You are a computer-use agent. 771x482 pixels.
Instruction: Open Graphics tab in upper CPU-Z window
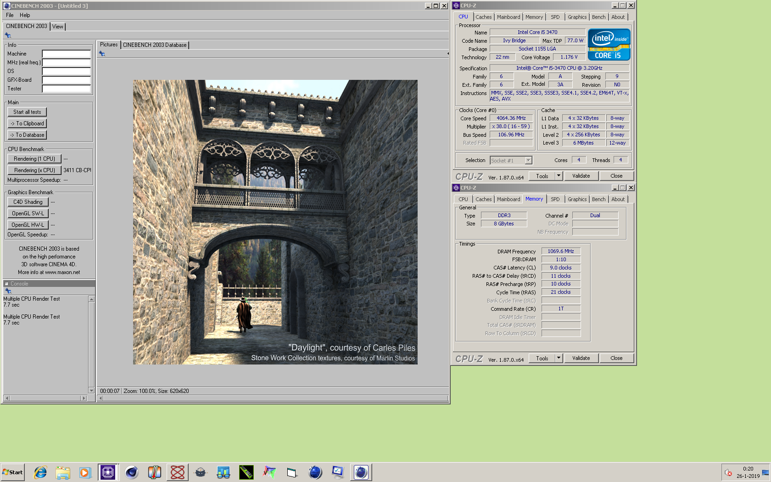(x=577, y=17)
